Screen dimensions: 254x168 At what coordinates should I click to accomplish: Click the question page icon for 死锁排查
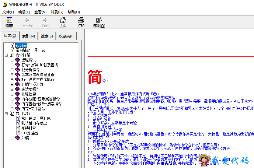click(x=18, y=128)
